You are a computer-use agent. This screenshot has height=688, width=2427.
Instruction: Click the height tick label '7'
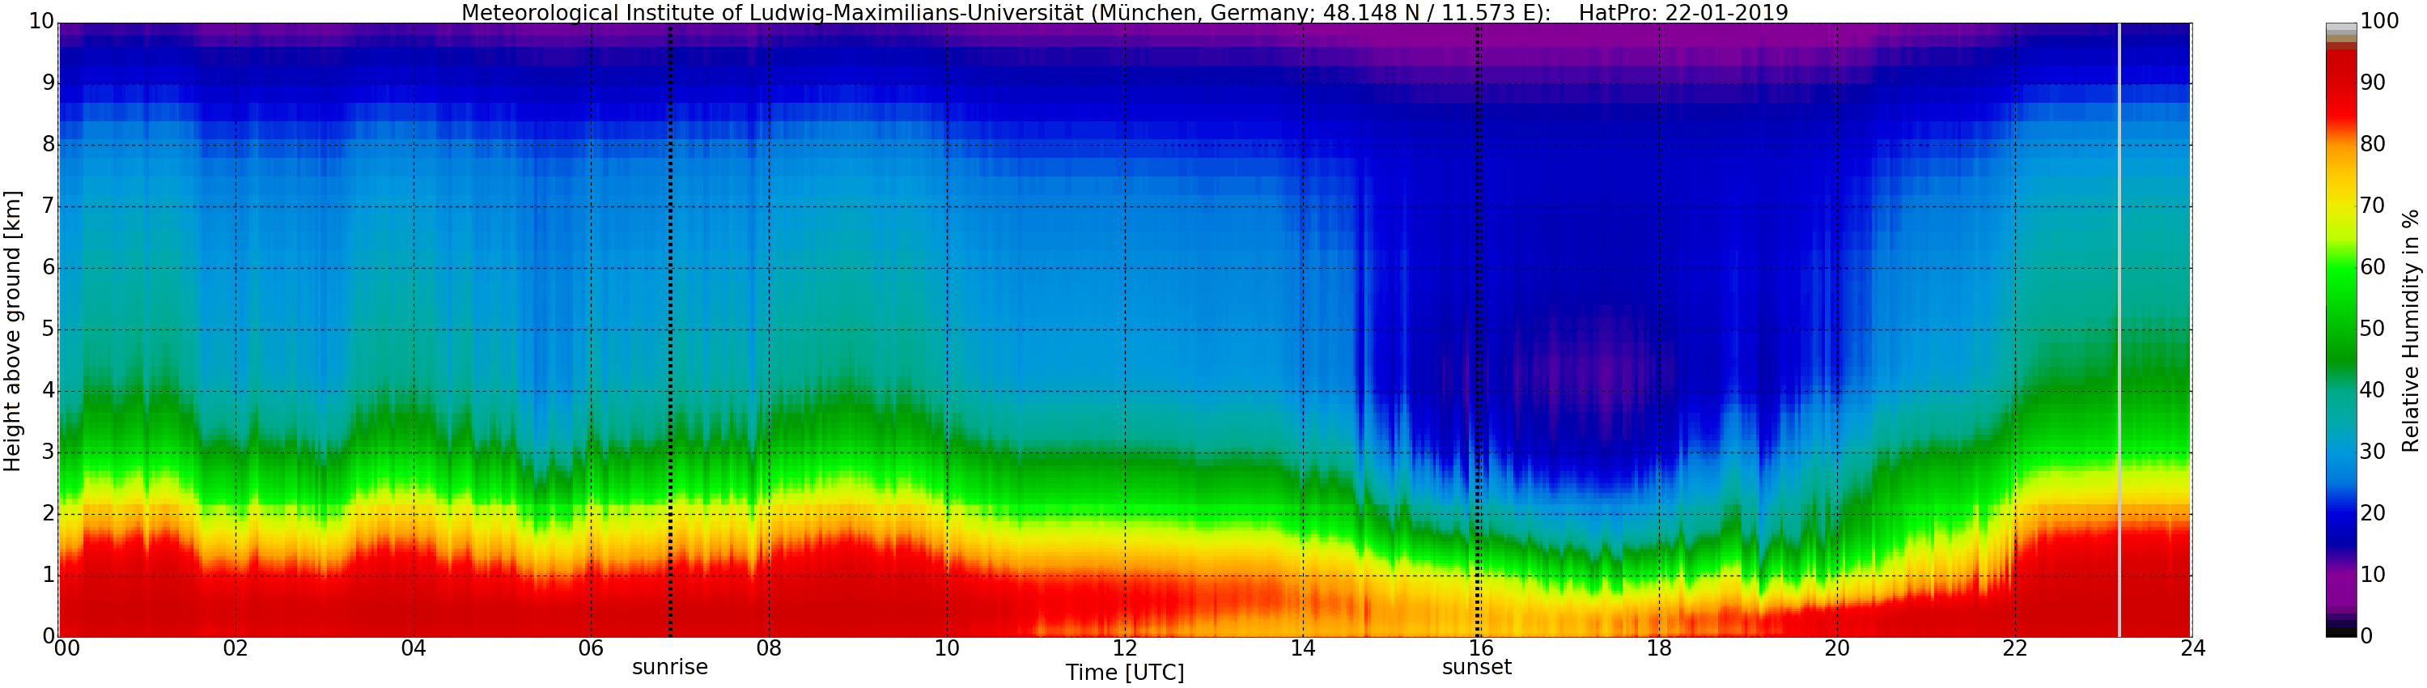[49, 206]
